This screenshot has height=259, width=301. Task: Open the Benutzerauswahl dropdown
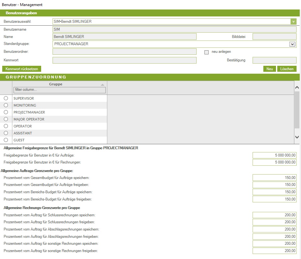(293, 22)
